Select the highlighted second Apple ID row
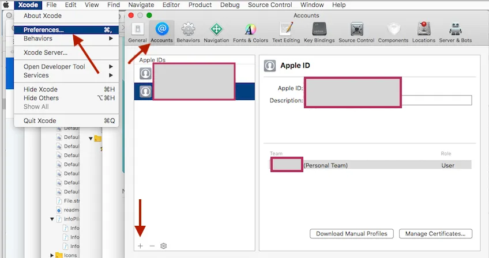This screenshot has height=258, width=489. pos(194,92)
